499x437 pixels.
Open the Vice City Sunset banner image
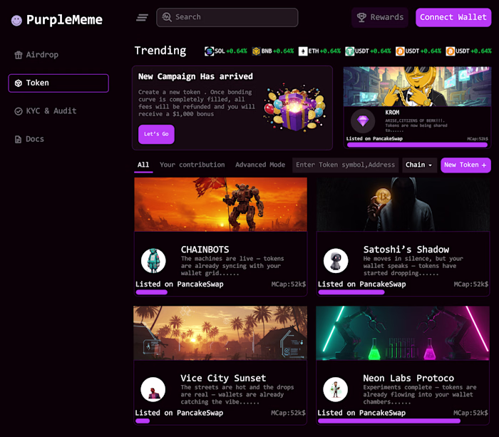(x=220, y=333)
